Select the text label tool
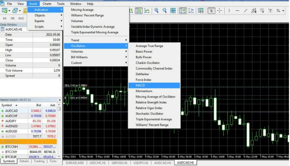Image resolution: width=290 pixels, height=166 pixels. 270,11
